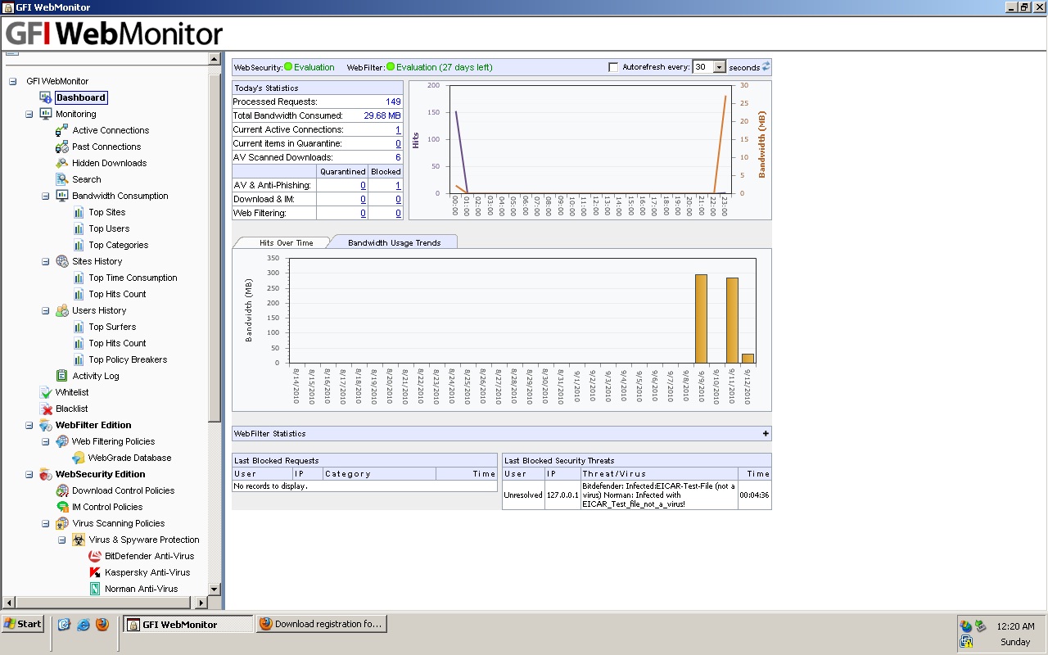Image resolution: width=1048 pixels, height=655 pixels.
Task: Open Web Filtering Blocked count
Action: pyautogui.click(x=398, y=213)
